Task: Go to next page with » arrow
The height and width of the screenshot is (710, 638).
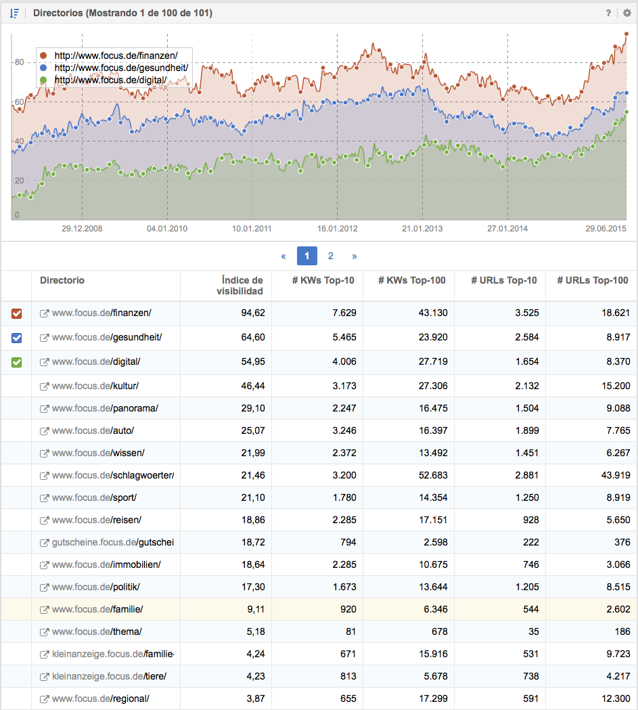Action: coord(355,256)
